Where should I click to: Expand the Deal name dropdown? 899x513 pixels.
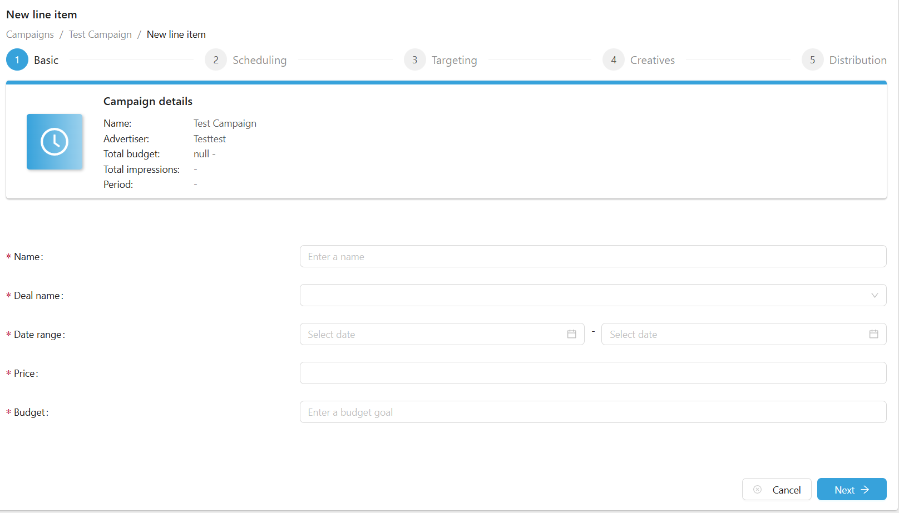(x=584, y=295)
